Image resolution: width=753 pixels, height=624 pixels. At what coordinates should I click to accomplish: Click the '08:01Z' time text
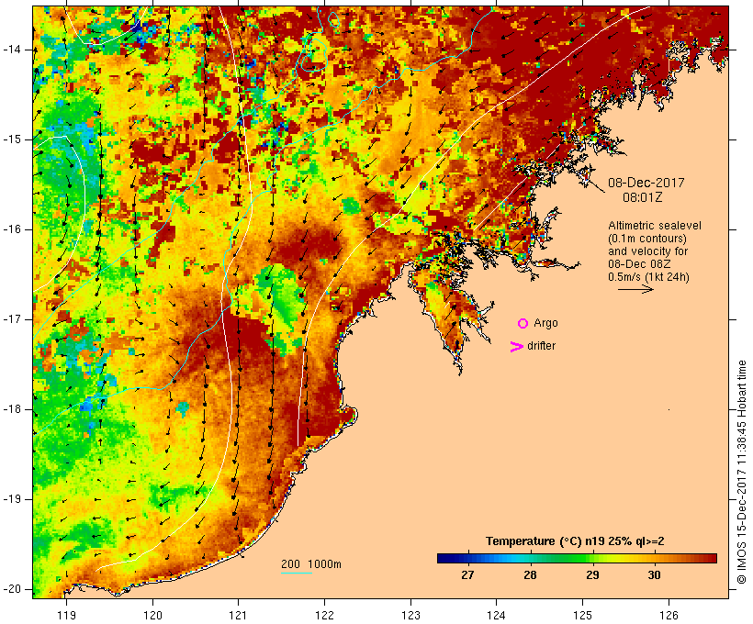[x=643, y=197]
